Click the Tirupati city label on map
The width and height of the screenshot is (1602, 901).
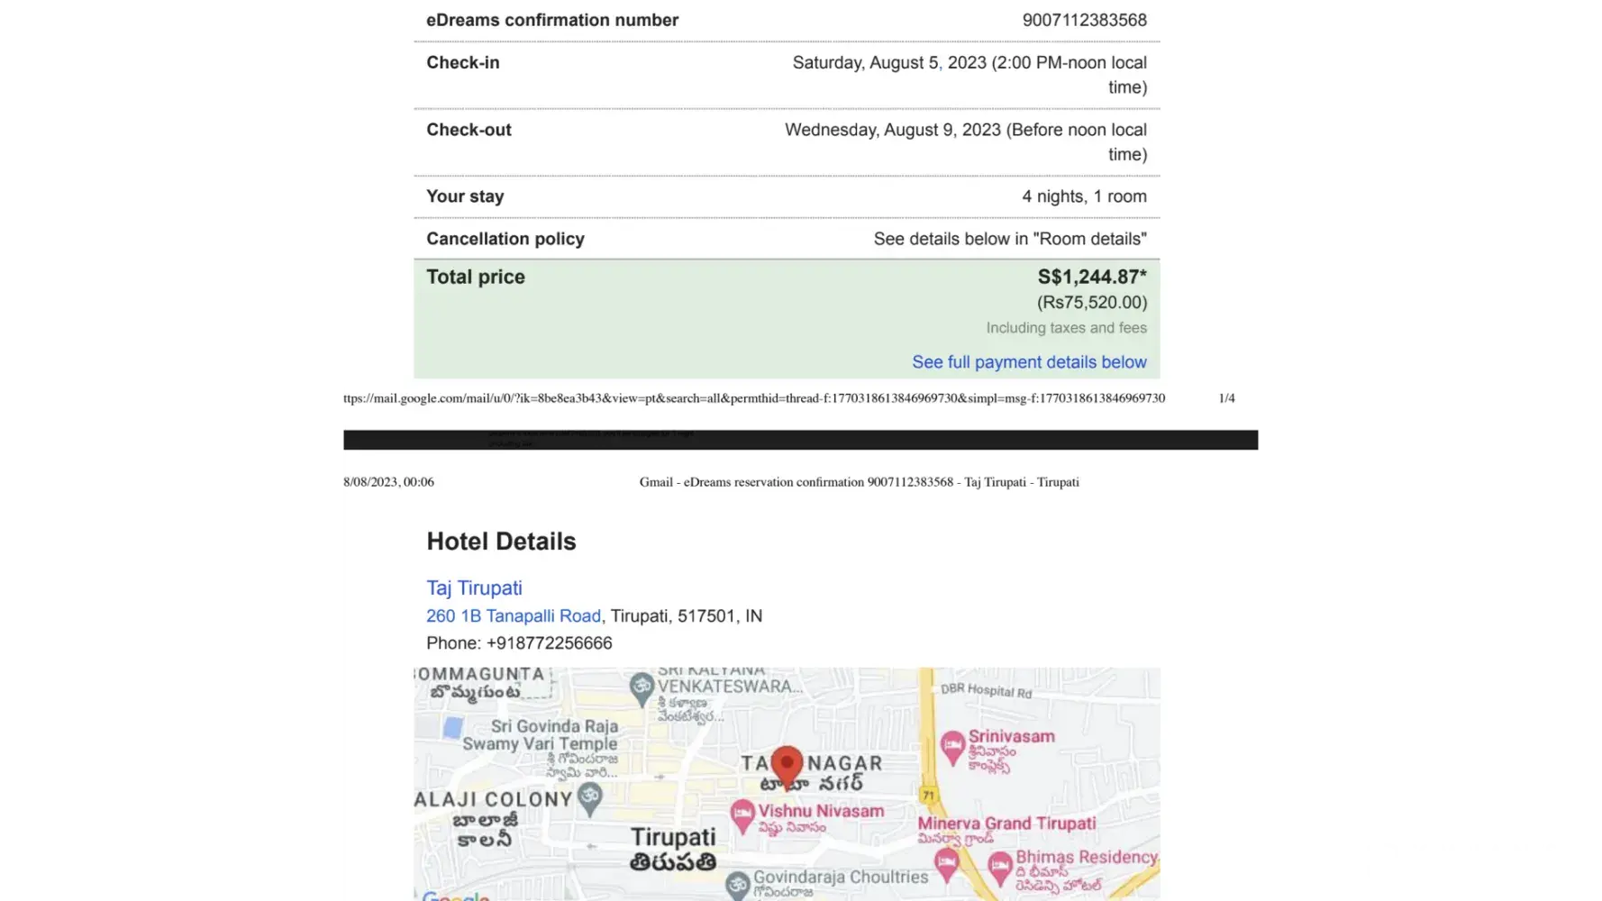point(673,838)
